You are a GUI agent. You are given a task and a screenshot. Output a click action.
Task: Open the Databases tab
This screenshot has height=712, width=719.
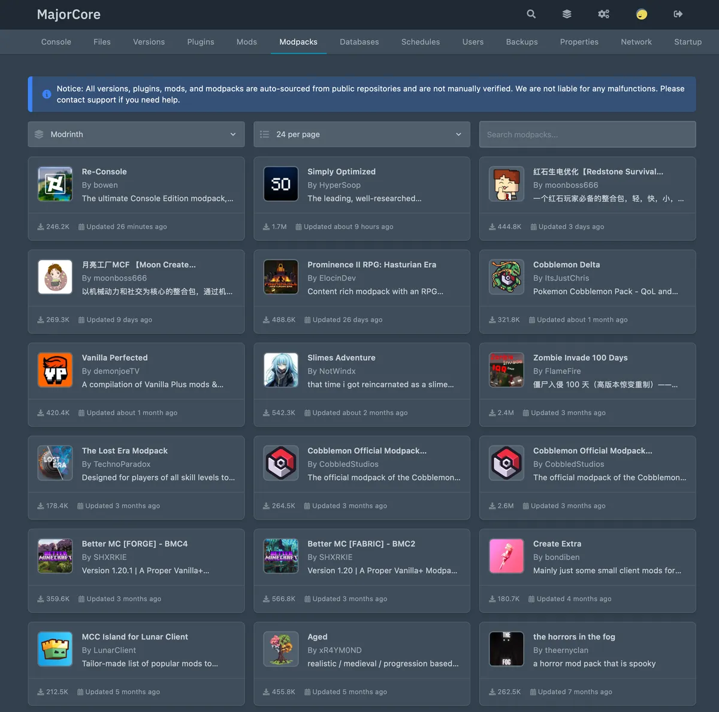[x=359, y=42]
